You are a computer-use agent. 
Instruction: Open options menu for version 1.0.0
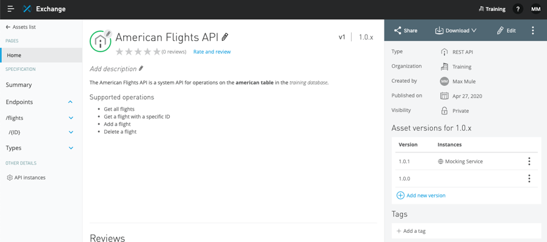pos(529,178)
